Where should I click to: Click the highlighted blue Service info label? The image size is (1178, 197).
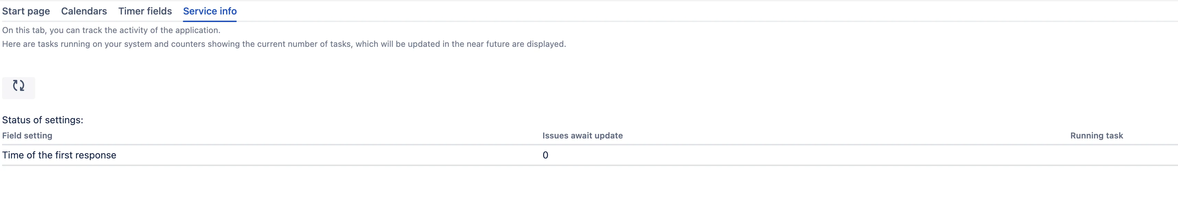[x=210, y=11]
